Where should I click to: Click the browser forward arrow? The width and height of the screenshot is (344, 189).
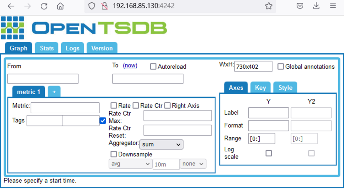point(28,6)
